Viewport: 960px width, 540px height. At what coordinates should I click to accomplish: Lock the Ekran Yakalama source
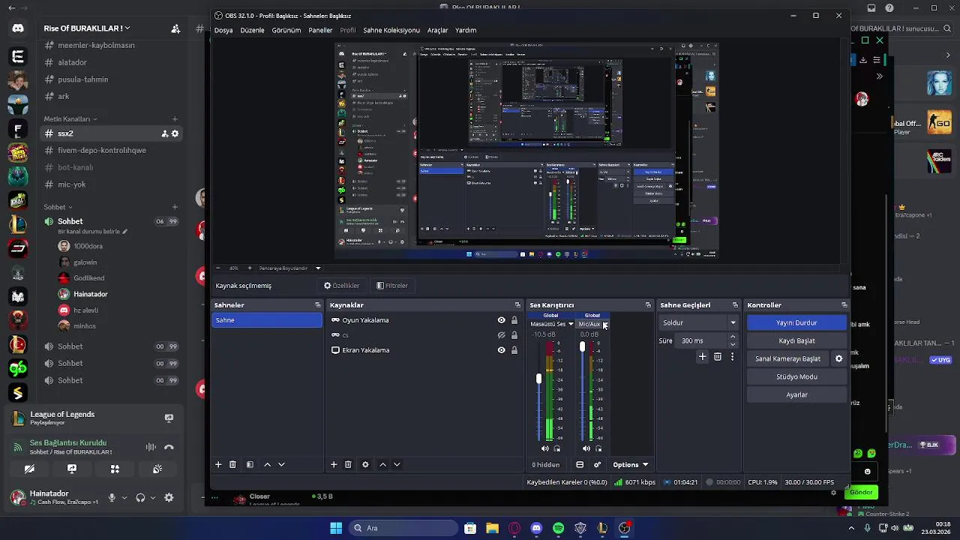(x=514, y=350)
